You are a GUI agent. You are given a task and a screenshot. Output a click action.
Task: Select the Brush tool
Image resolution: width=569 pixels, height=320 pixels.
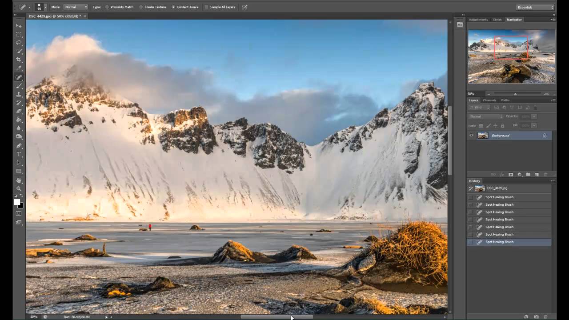tap(19, 86)
